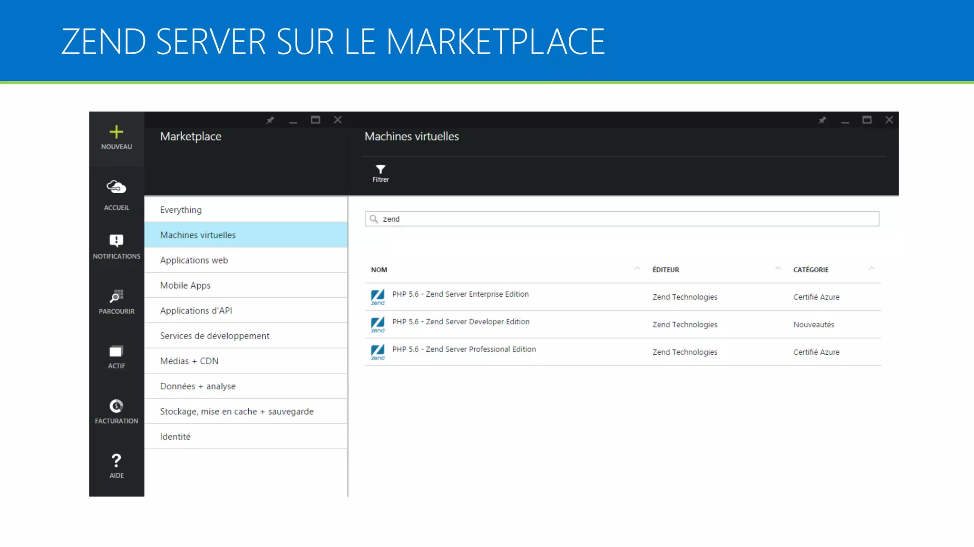This screenshot has width=974, height=547.
Task: Open the Notifications sidebar icon
Action: point(117,241)
